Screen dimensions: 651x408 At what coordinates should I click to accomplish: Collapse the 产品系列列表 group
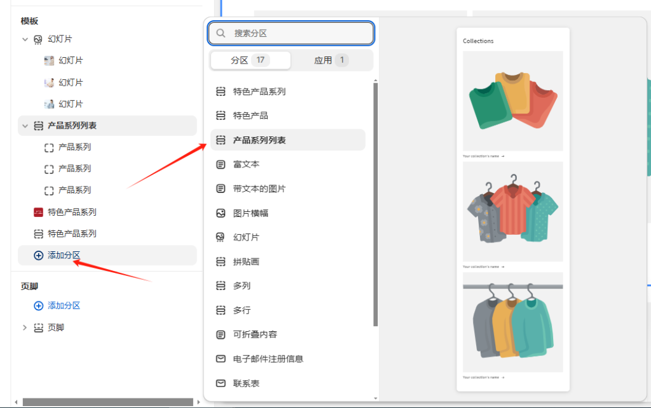click(x=24, y=125)
